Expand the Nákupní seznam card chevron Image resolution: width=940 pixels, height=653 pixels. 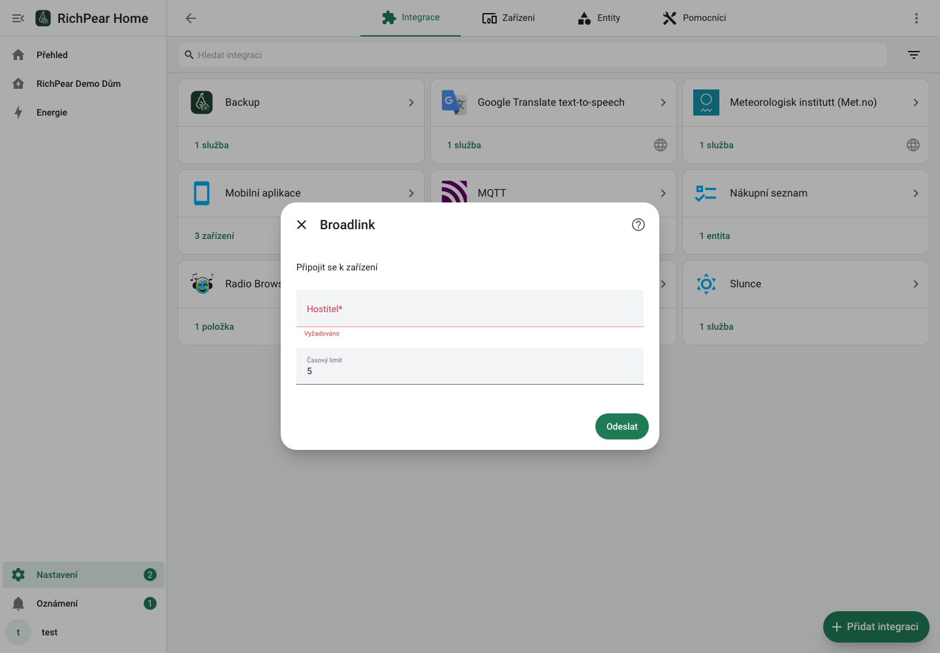[916, 193]
